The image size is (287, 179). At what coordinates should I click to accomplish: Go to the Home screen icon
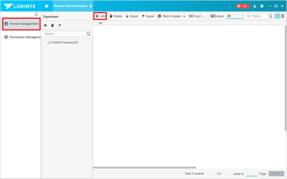point(47,6)
